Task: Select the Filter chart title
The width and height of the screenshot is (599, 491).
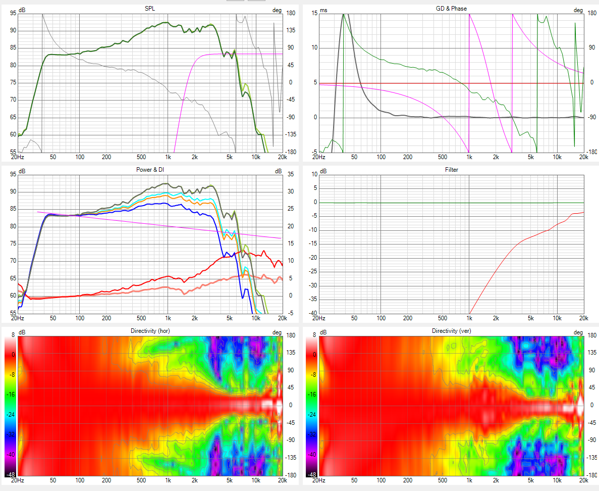Action: coord(451,169)
